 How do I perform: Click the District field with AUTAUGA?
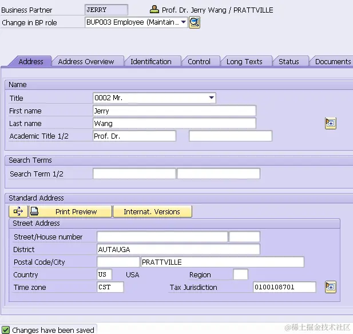(179, 249)
